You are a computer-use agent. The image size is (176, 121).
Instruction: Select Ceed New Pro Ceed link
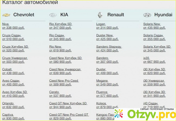pos(64,80)
